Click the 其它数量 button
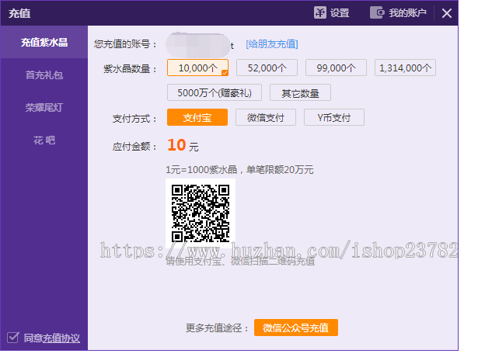This screenshot has height=364, width=485. [300, 92]
